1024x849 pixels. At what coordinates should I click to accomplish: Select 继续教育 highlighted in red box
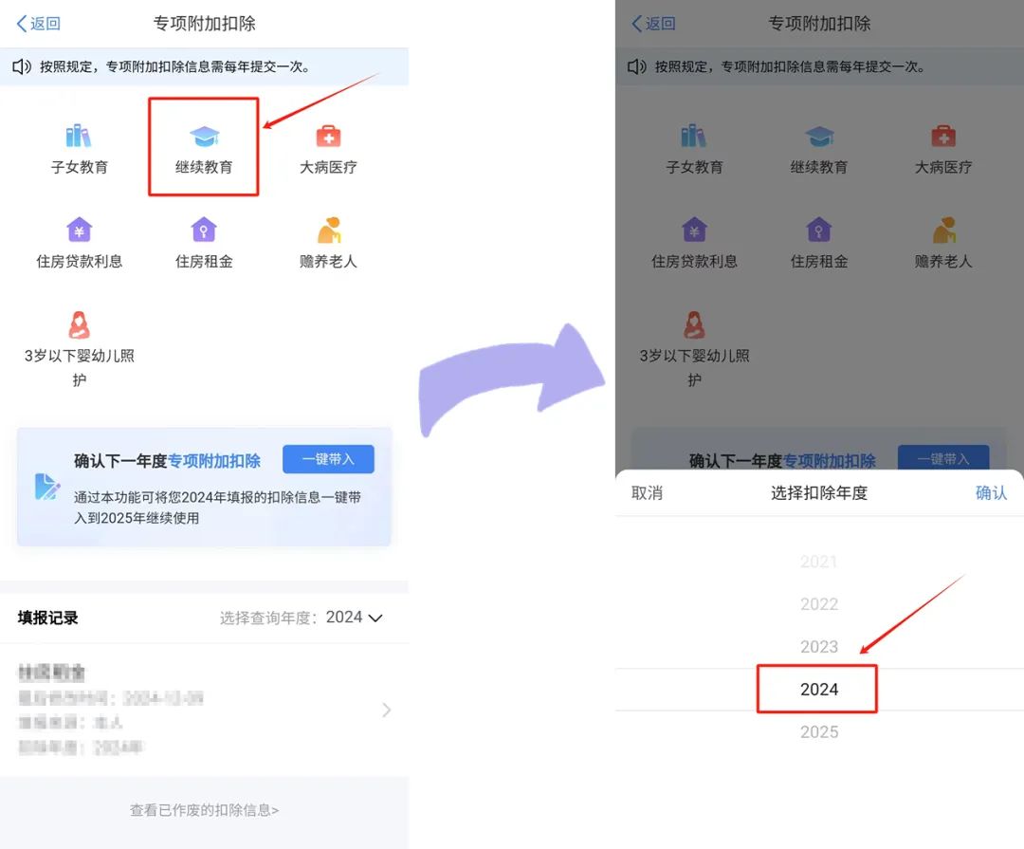[x=204, y=149]
